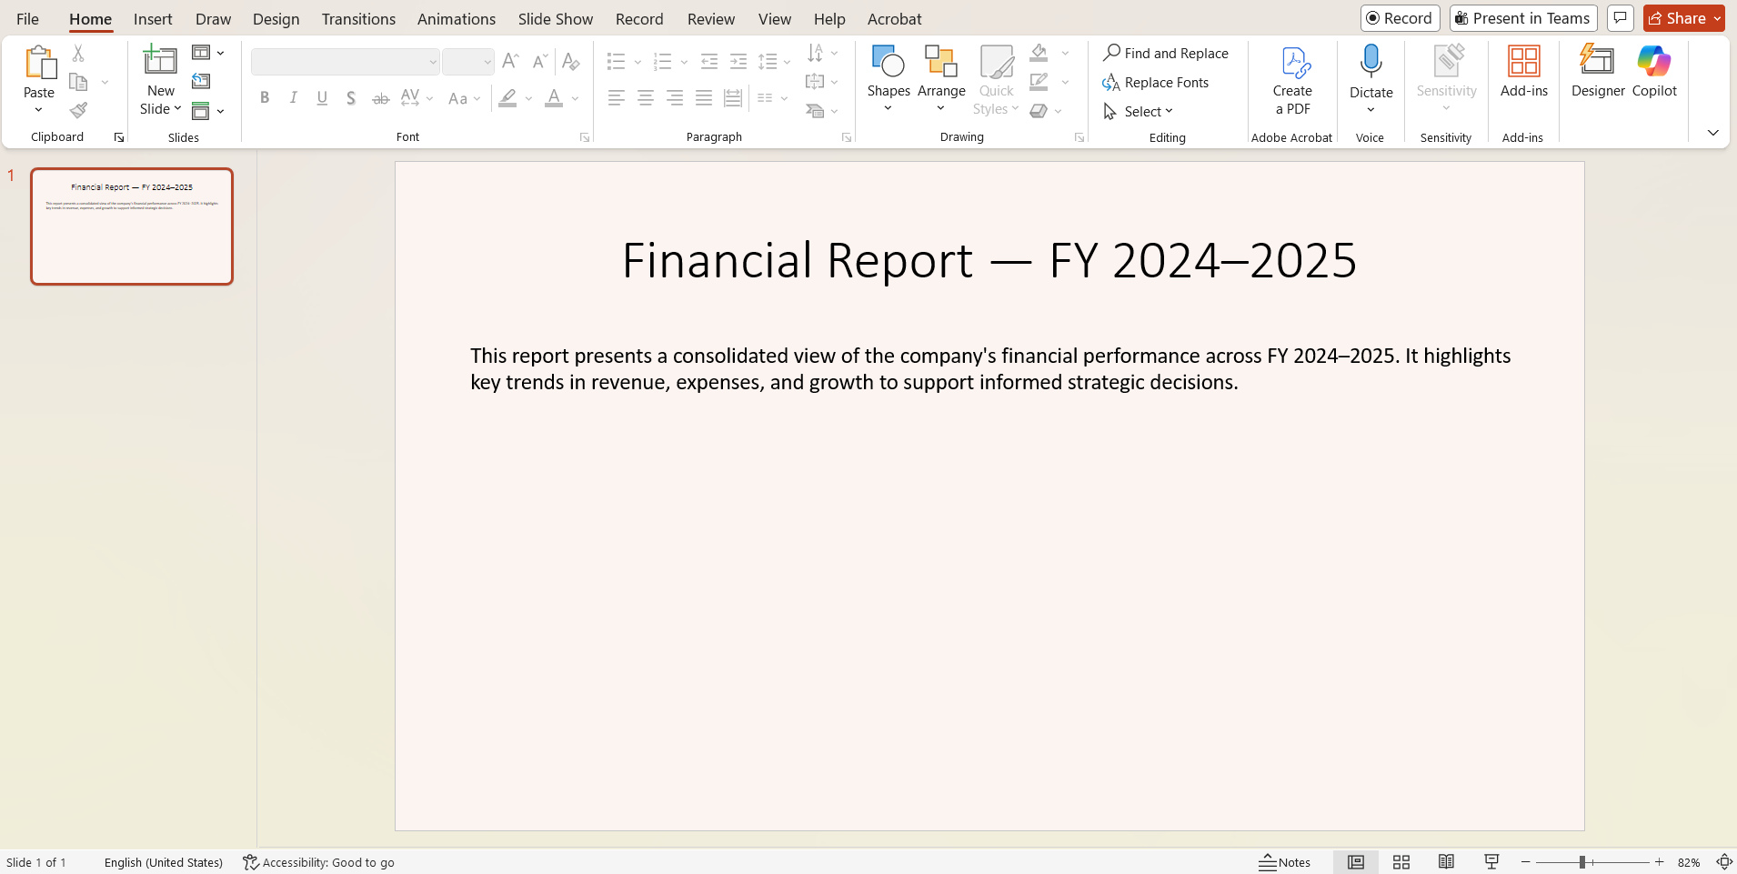Open the comments pane icon
1737x874 pixels.
click(x=1621, y=18)
